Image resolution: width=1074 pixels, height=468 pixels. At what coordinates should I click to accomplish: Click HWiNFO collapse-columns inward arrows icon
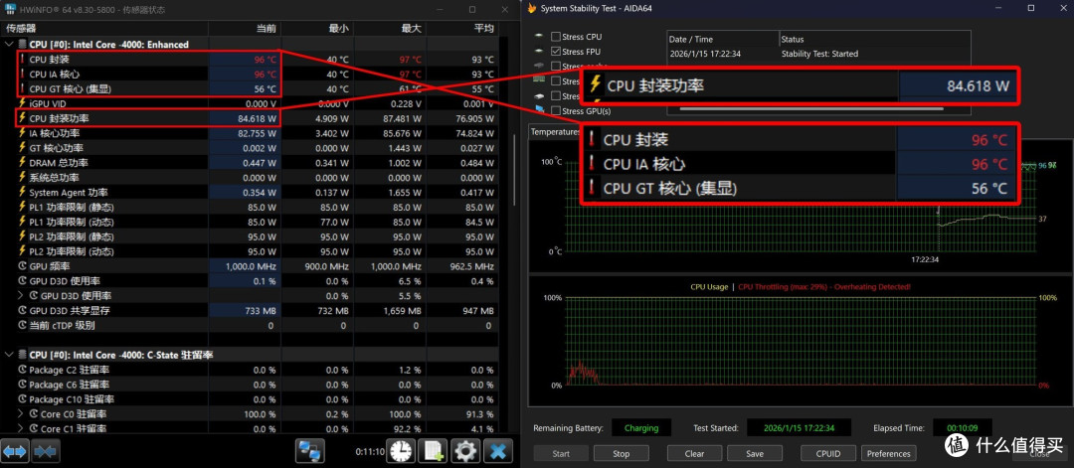click(x=45, y=451)
